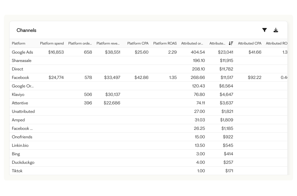This screenshot has height=196, width=297.
Task: Click the Linkin.bio channel name
Action: pos(20,145)
